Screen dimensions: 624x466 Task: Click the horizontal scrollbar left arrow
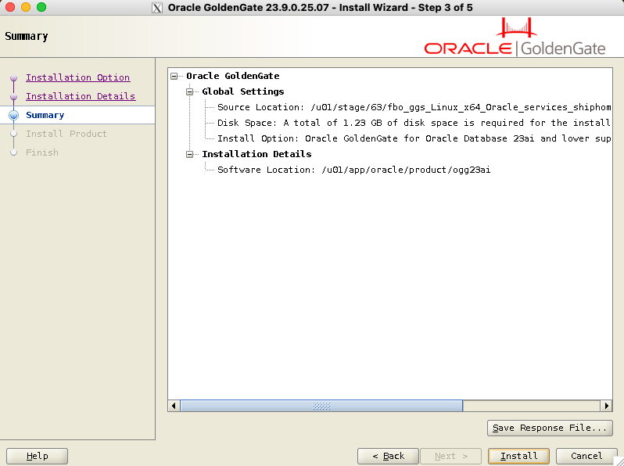coord(174,406)
